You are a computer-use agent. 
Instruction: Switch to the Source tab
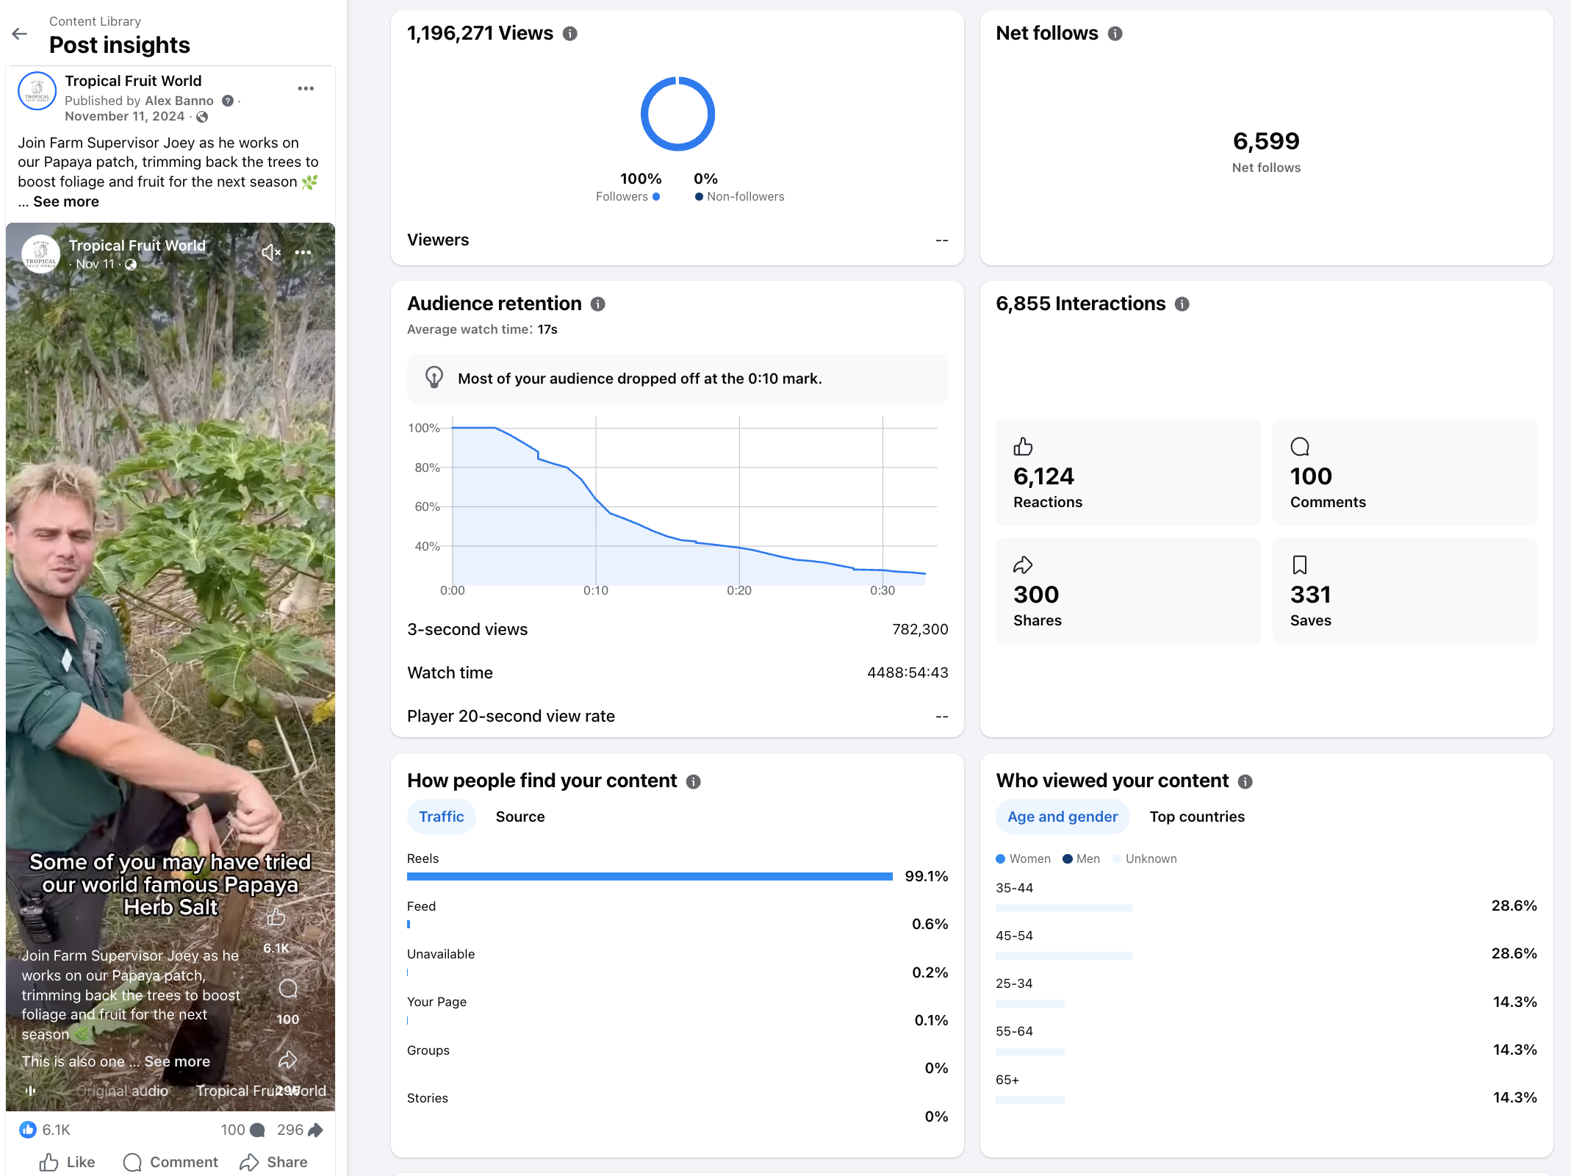pos(520,817)
